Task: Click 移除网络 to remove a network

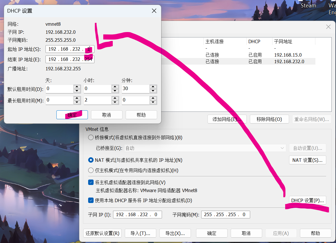Action: click(x=269, y=119)
